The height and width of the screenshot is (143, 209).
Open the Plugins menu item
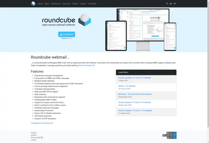[75, 4]
